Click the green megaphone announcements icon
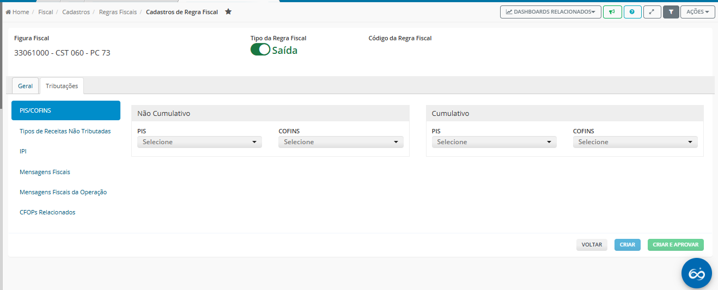Viewport: 718px width, 290px height. tap(612, 12)
